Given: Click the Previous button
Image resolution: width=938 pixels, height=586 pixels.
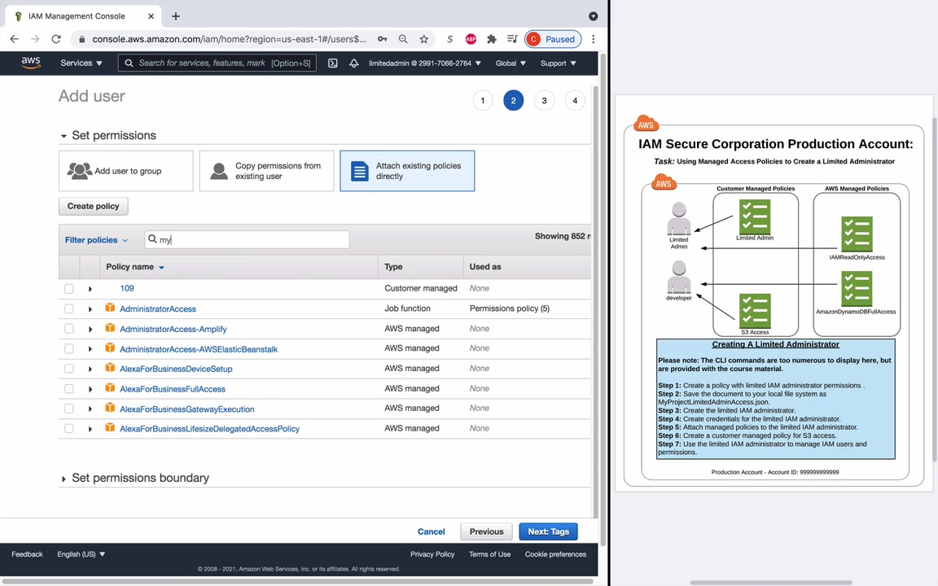Looking at the screenshot, I should click(486, 531).
